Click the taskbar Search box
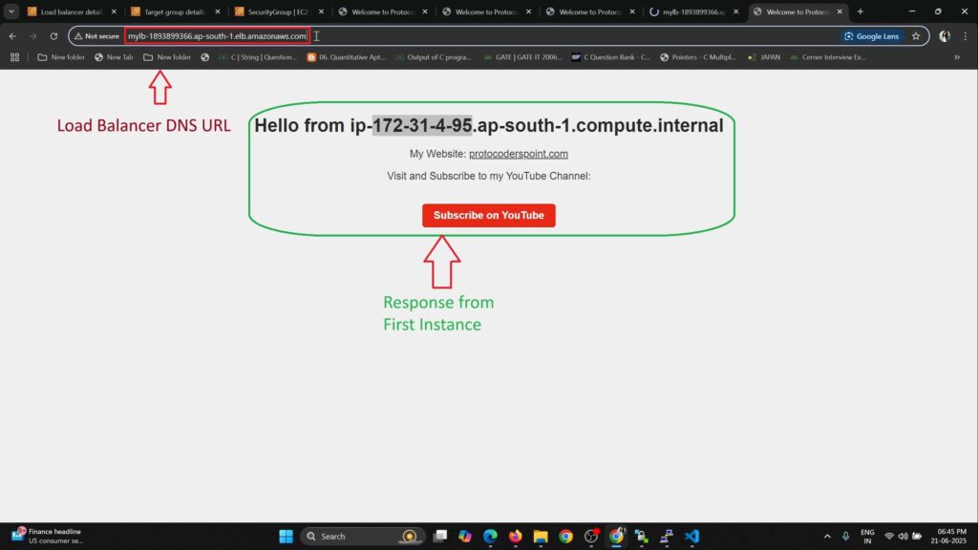 point(362,536)
